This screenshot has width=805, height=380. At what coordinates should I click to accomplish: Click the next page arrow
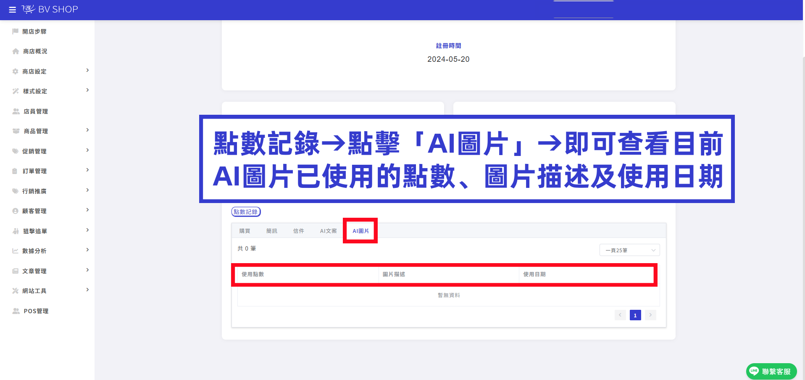650,315
